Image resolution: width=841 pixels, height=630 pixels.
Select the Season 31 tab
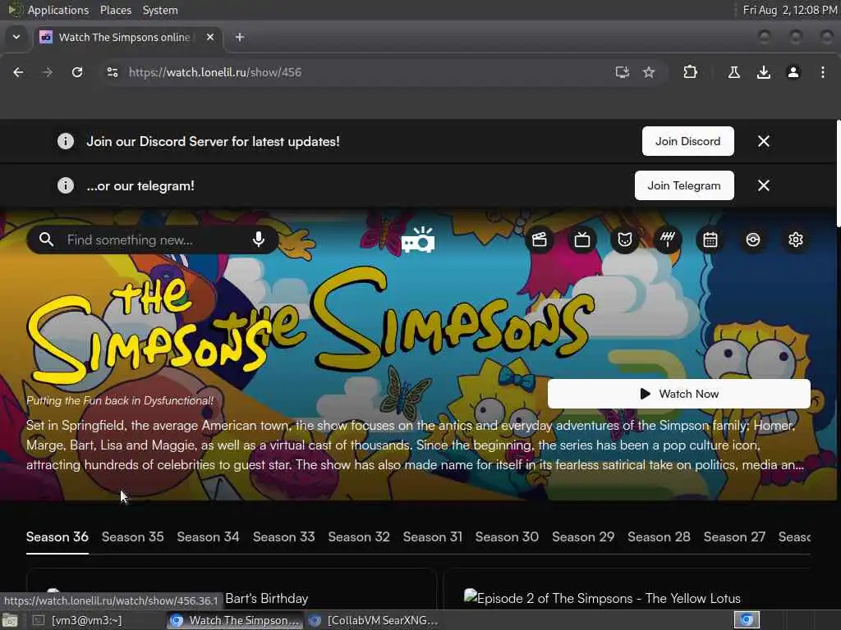[432, 536]
